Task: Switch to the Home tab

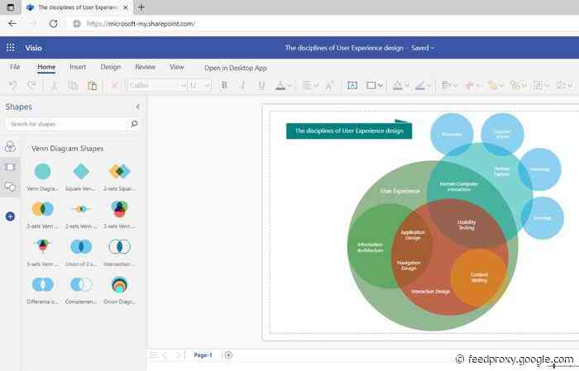Action: [46, 67]
